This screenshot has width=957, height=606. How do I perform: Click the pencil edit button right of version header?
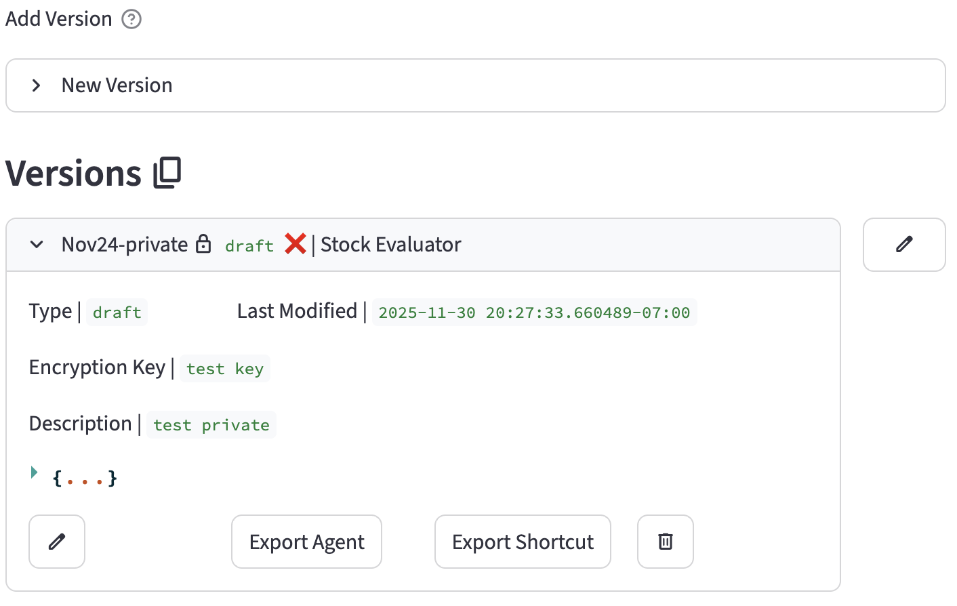coord(903,245)
